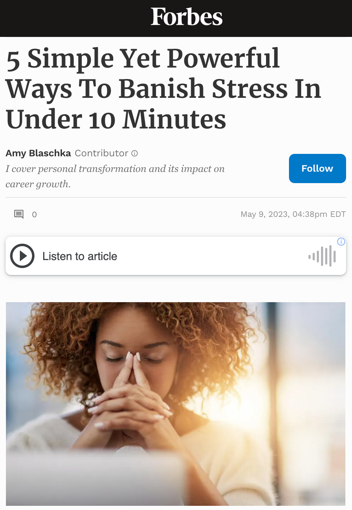Viewport: 352px width, 510px height.
Task: Open the stressed woman article photo
Action: (175, 404)
